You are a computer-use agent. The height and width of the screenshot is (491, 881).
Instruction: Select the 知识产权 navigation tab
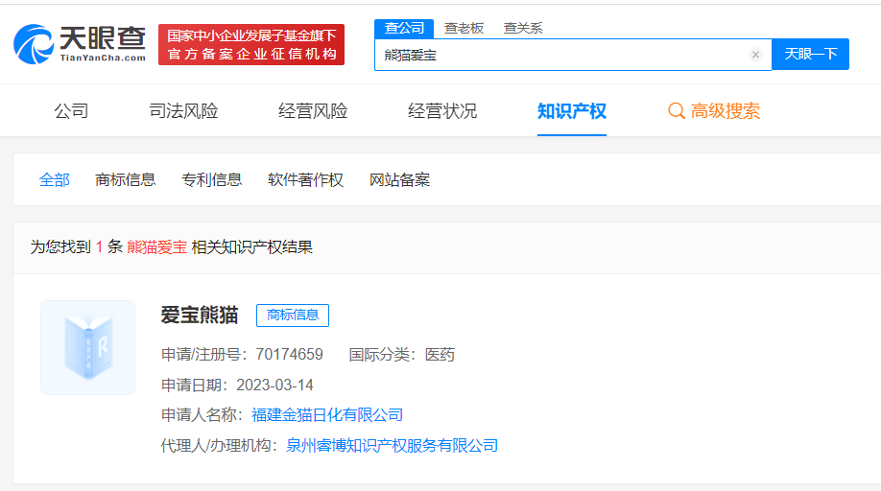[571, 111]
